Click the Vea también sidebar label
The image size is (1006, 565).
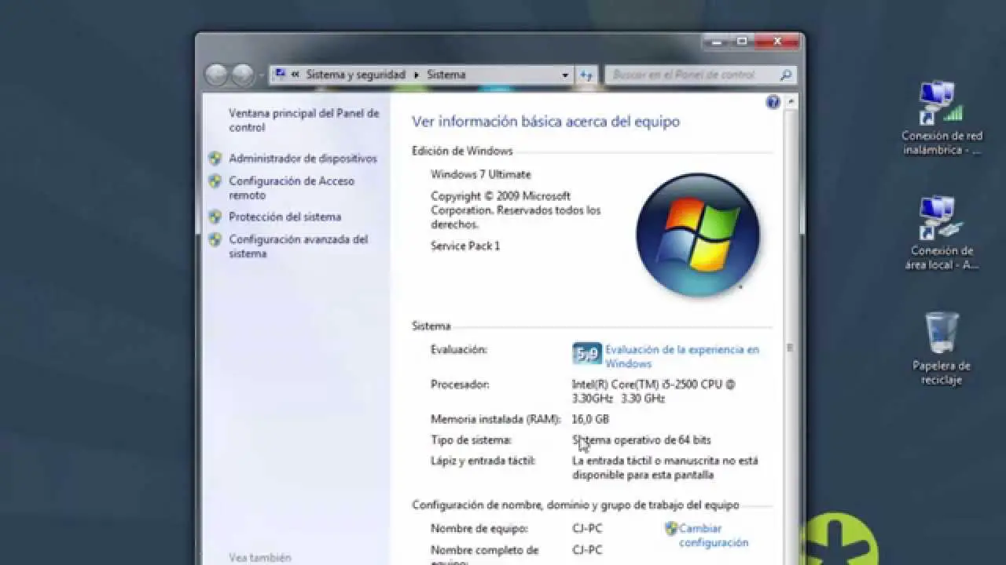pos(260,558)
